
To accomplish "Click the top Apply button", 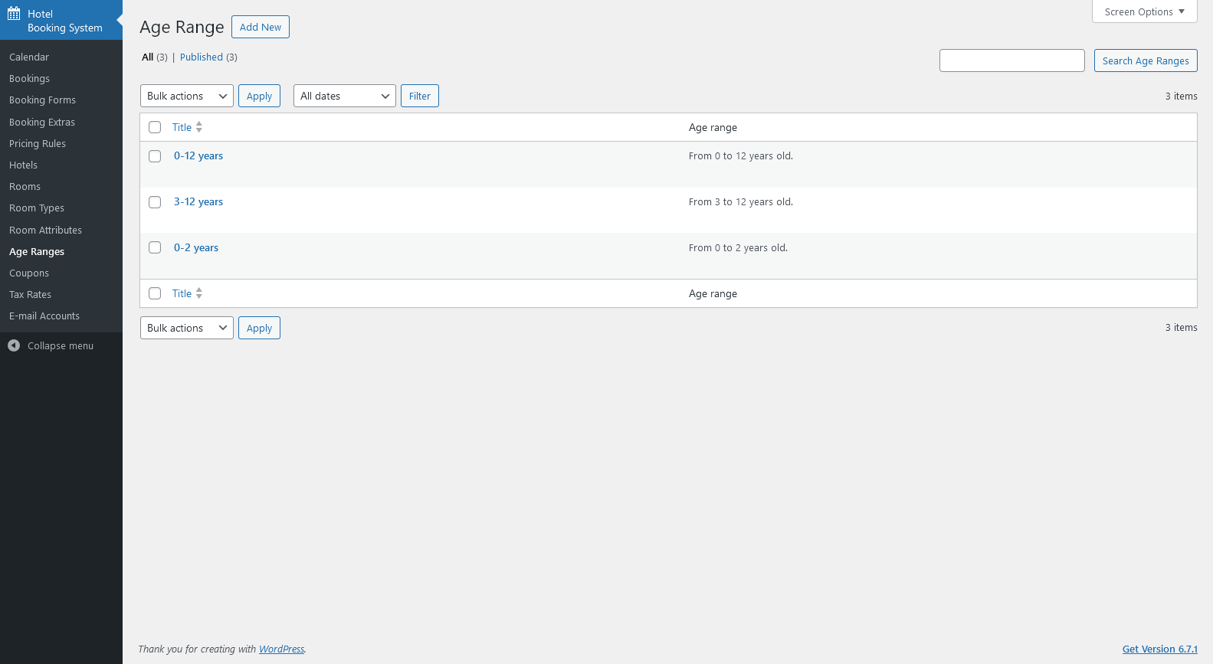I will [259, 96].
